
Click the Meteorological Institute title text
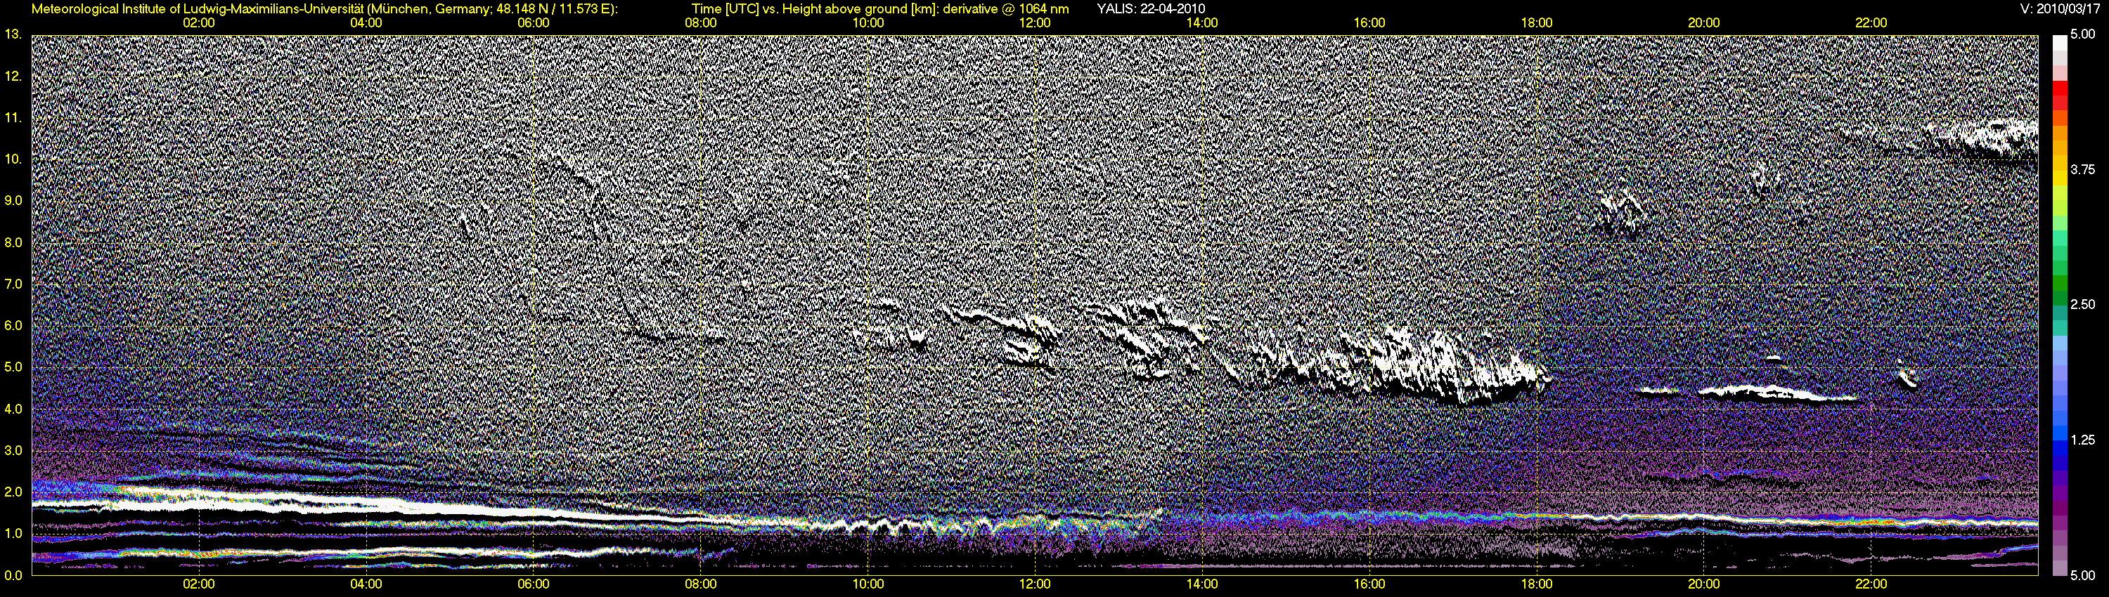click(x=324, y=9)
